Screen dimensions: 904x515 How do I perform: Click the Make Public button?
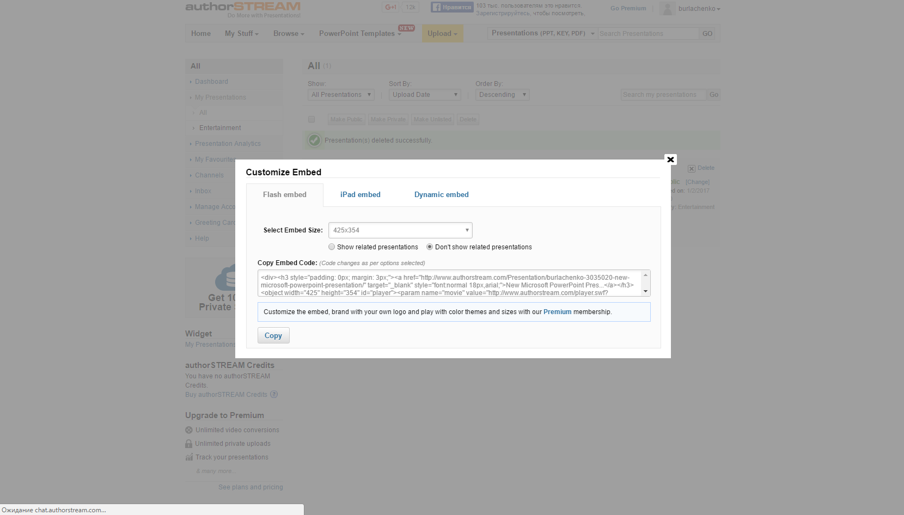point(346,120)
